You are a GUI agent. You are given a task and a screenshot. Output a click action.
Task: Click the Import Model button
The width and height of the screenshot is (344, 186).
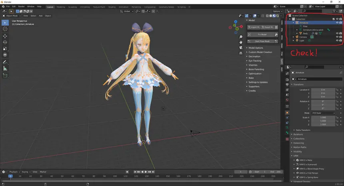tap(254, 27)
